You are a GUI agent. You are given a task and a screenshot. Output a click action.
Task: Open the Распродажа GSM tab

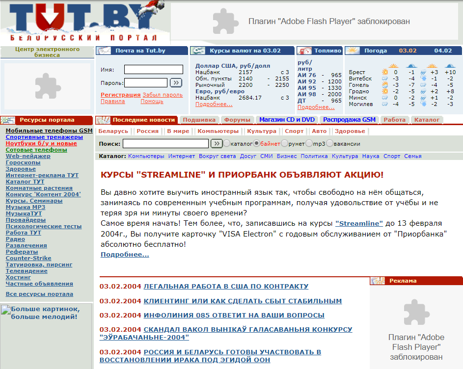click(x=349, y=120)
